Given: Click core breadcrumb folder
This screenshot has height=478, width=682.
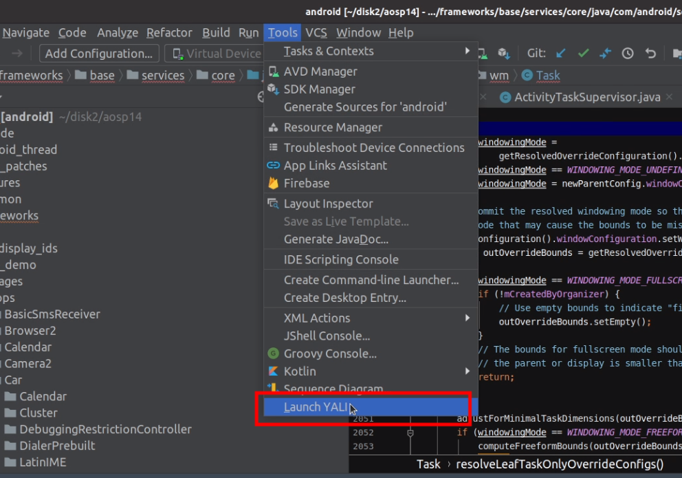Looking at the screenshot, I should click(x=216, y=75).
